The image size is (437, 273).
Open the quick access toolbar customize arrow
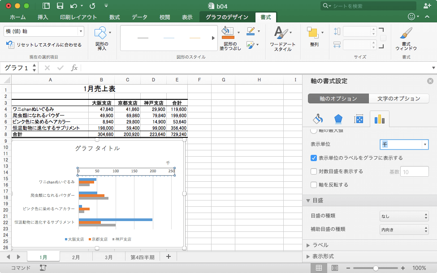[x=106, y=5]
